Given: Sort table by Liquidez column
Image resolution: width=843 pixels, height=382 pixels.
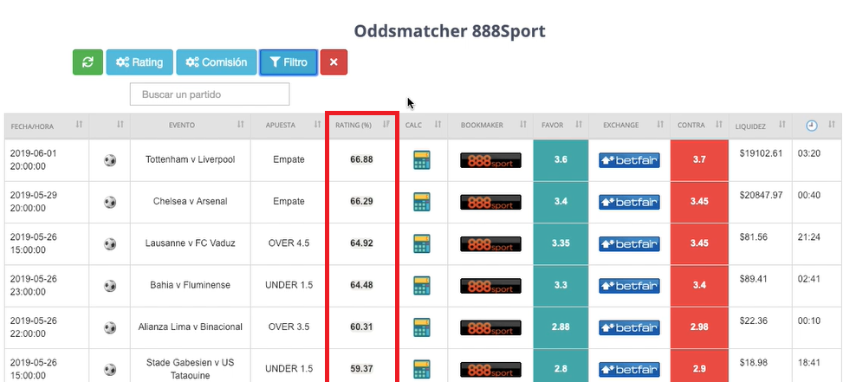Looking at the screenshot, I should 760,126.
